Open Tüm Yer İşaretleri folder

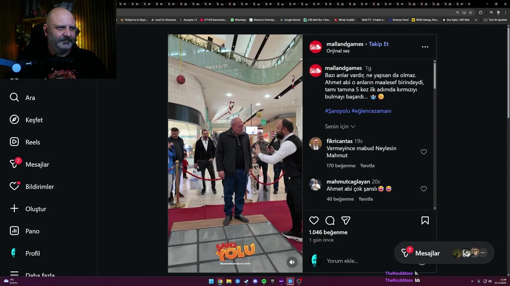495,19
